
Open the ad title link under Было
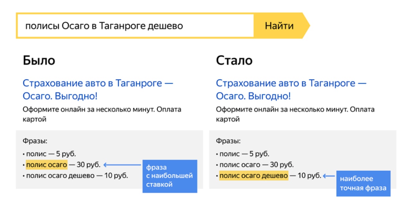98,90
